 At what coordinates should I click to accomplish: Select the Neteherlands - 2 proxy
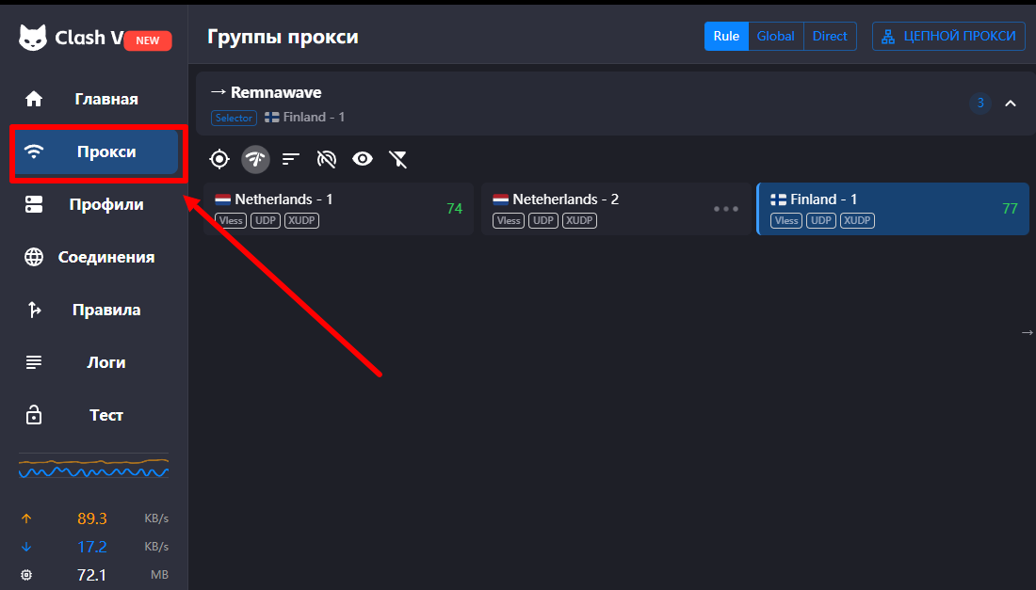(x=616, y=209)
